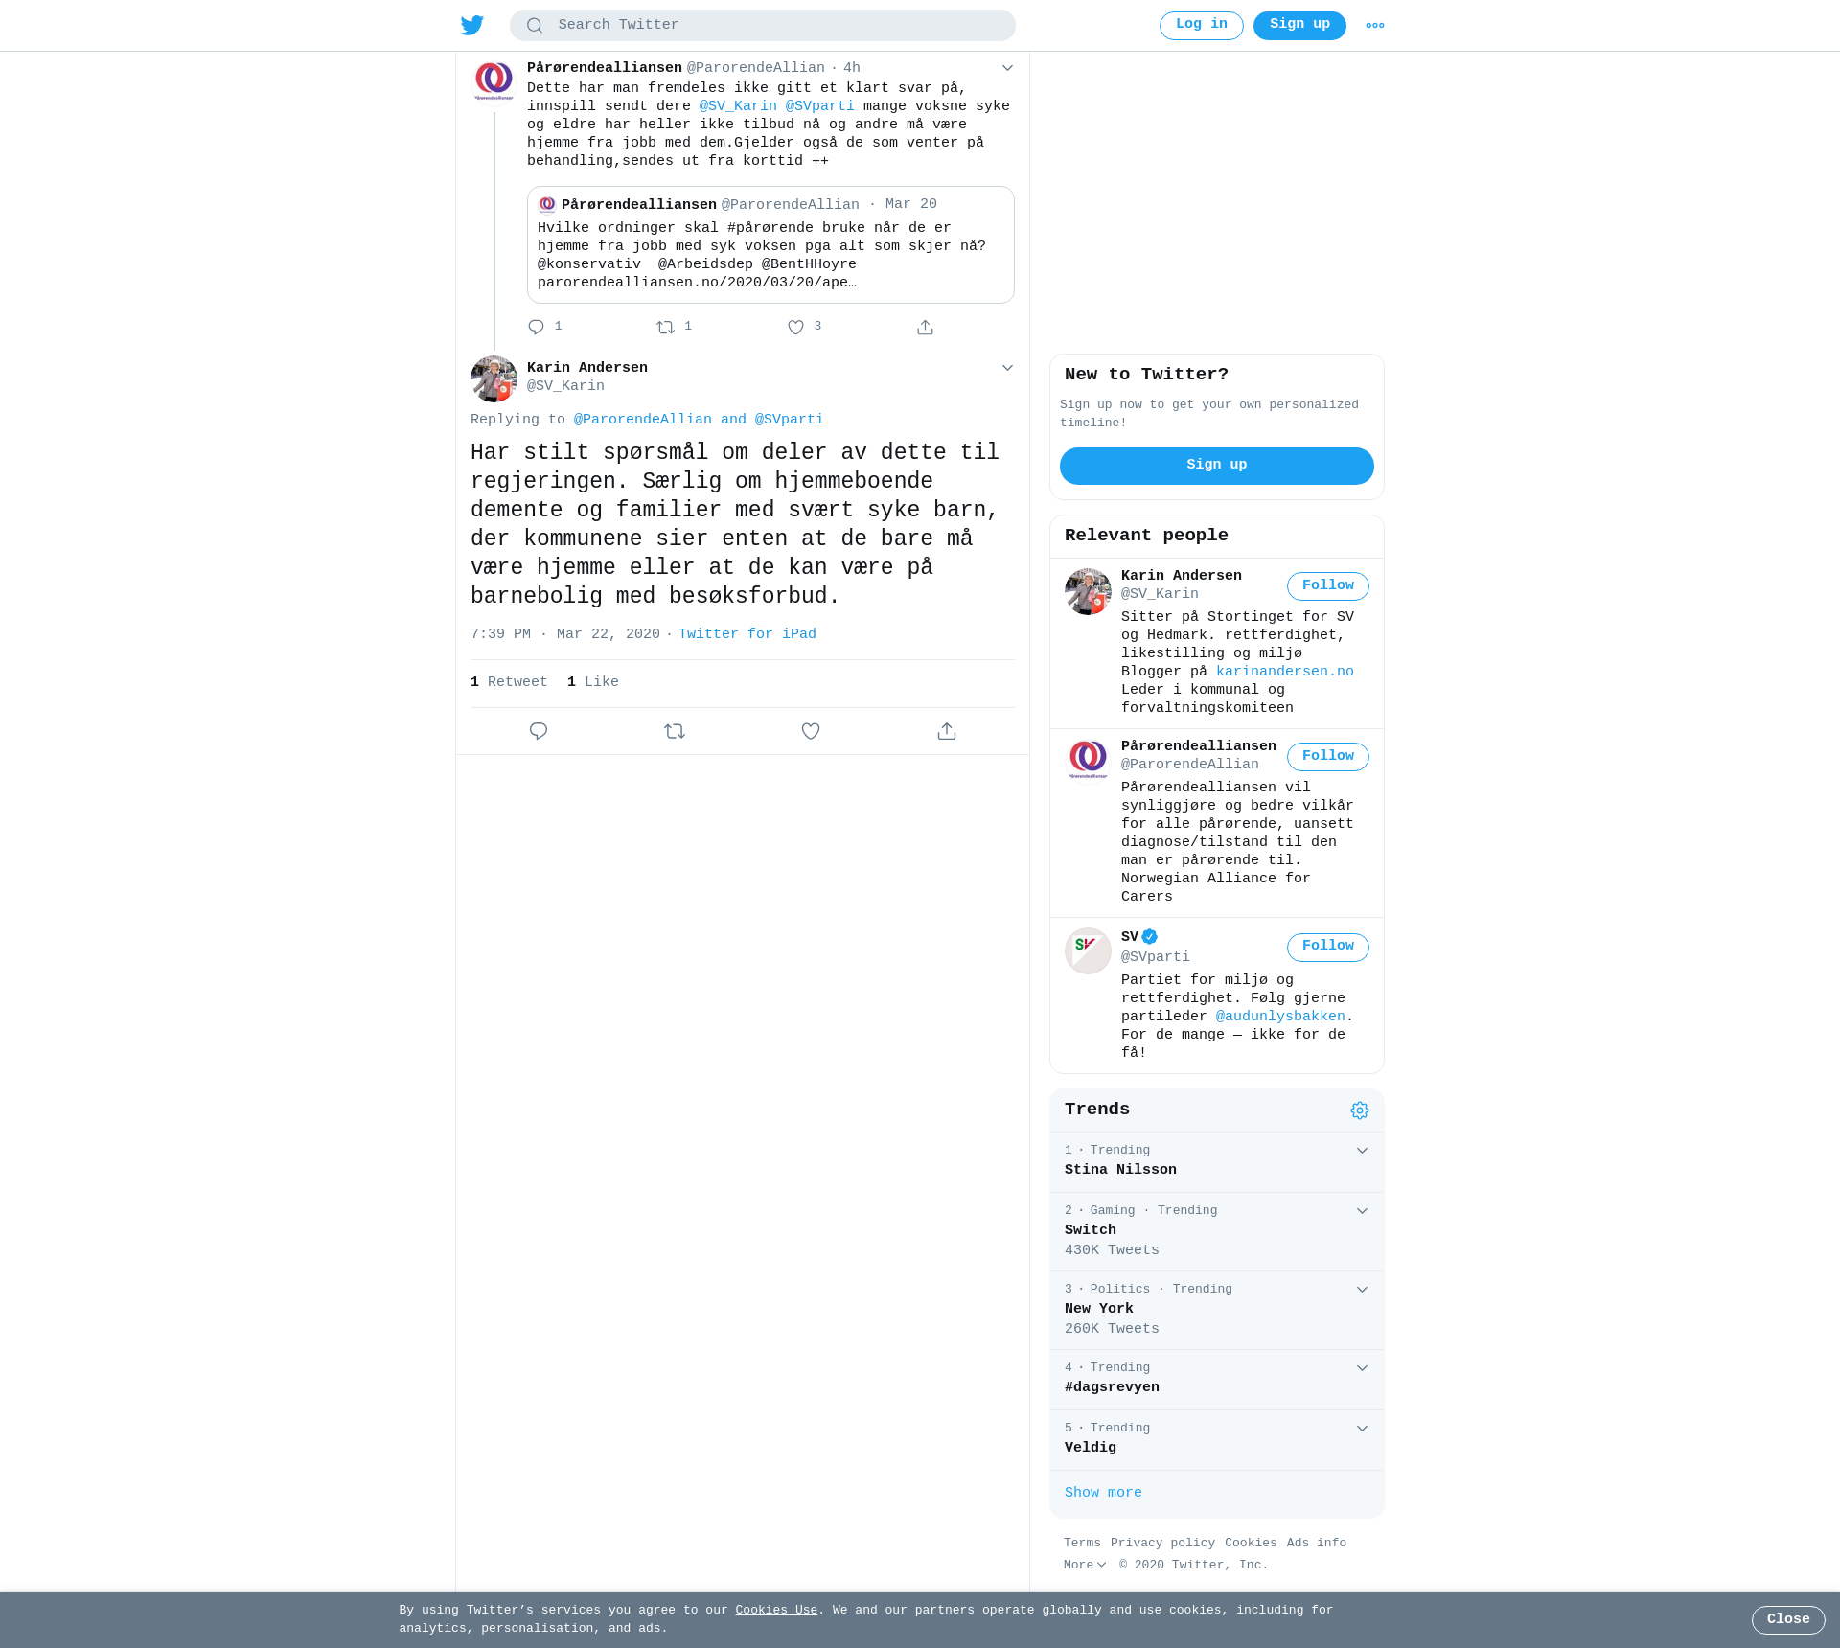Follow SV party account

1327,947
